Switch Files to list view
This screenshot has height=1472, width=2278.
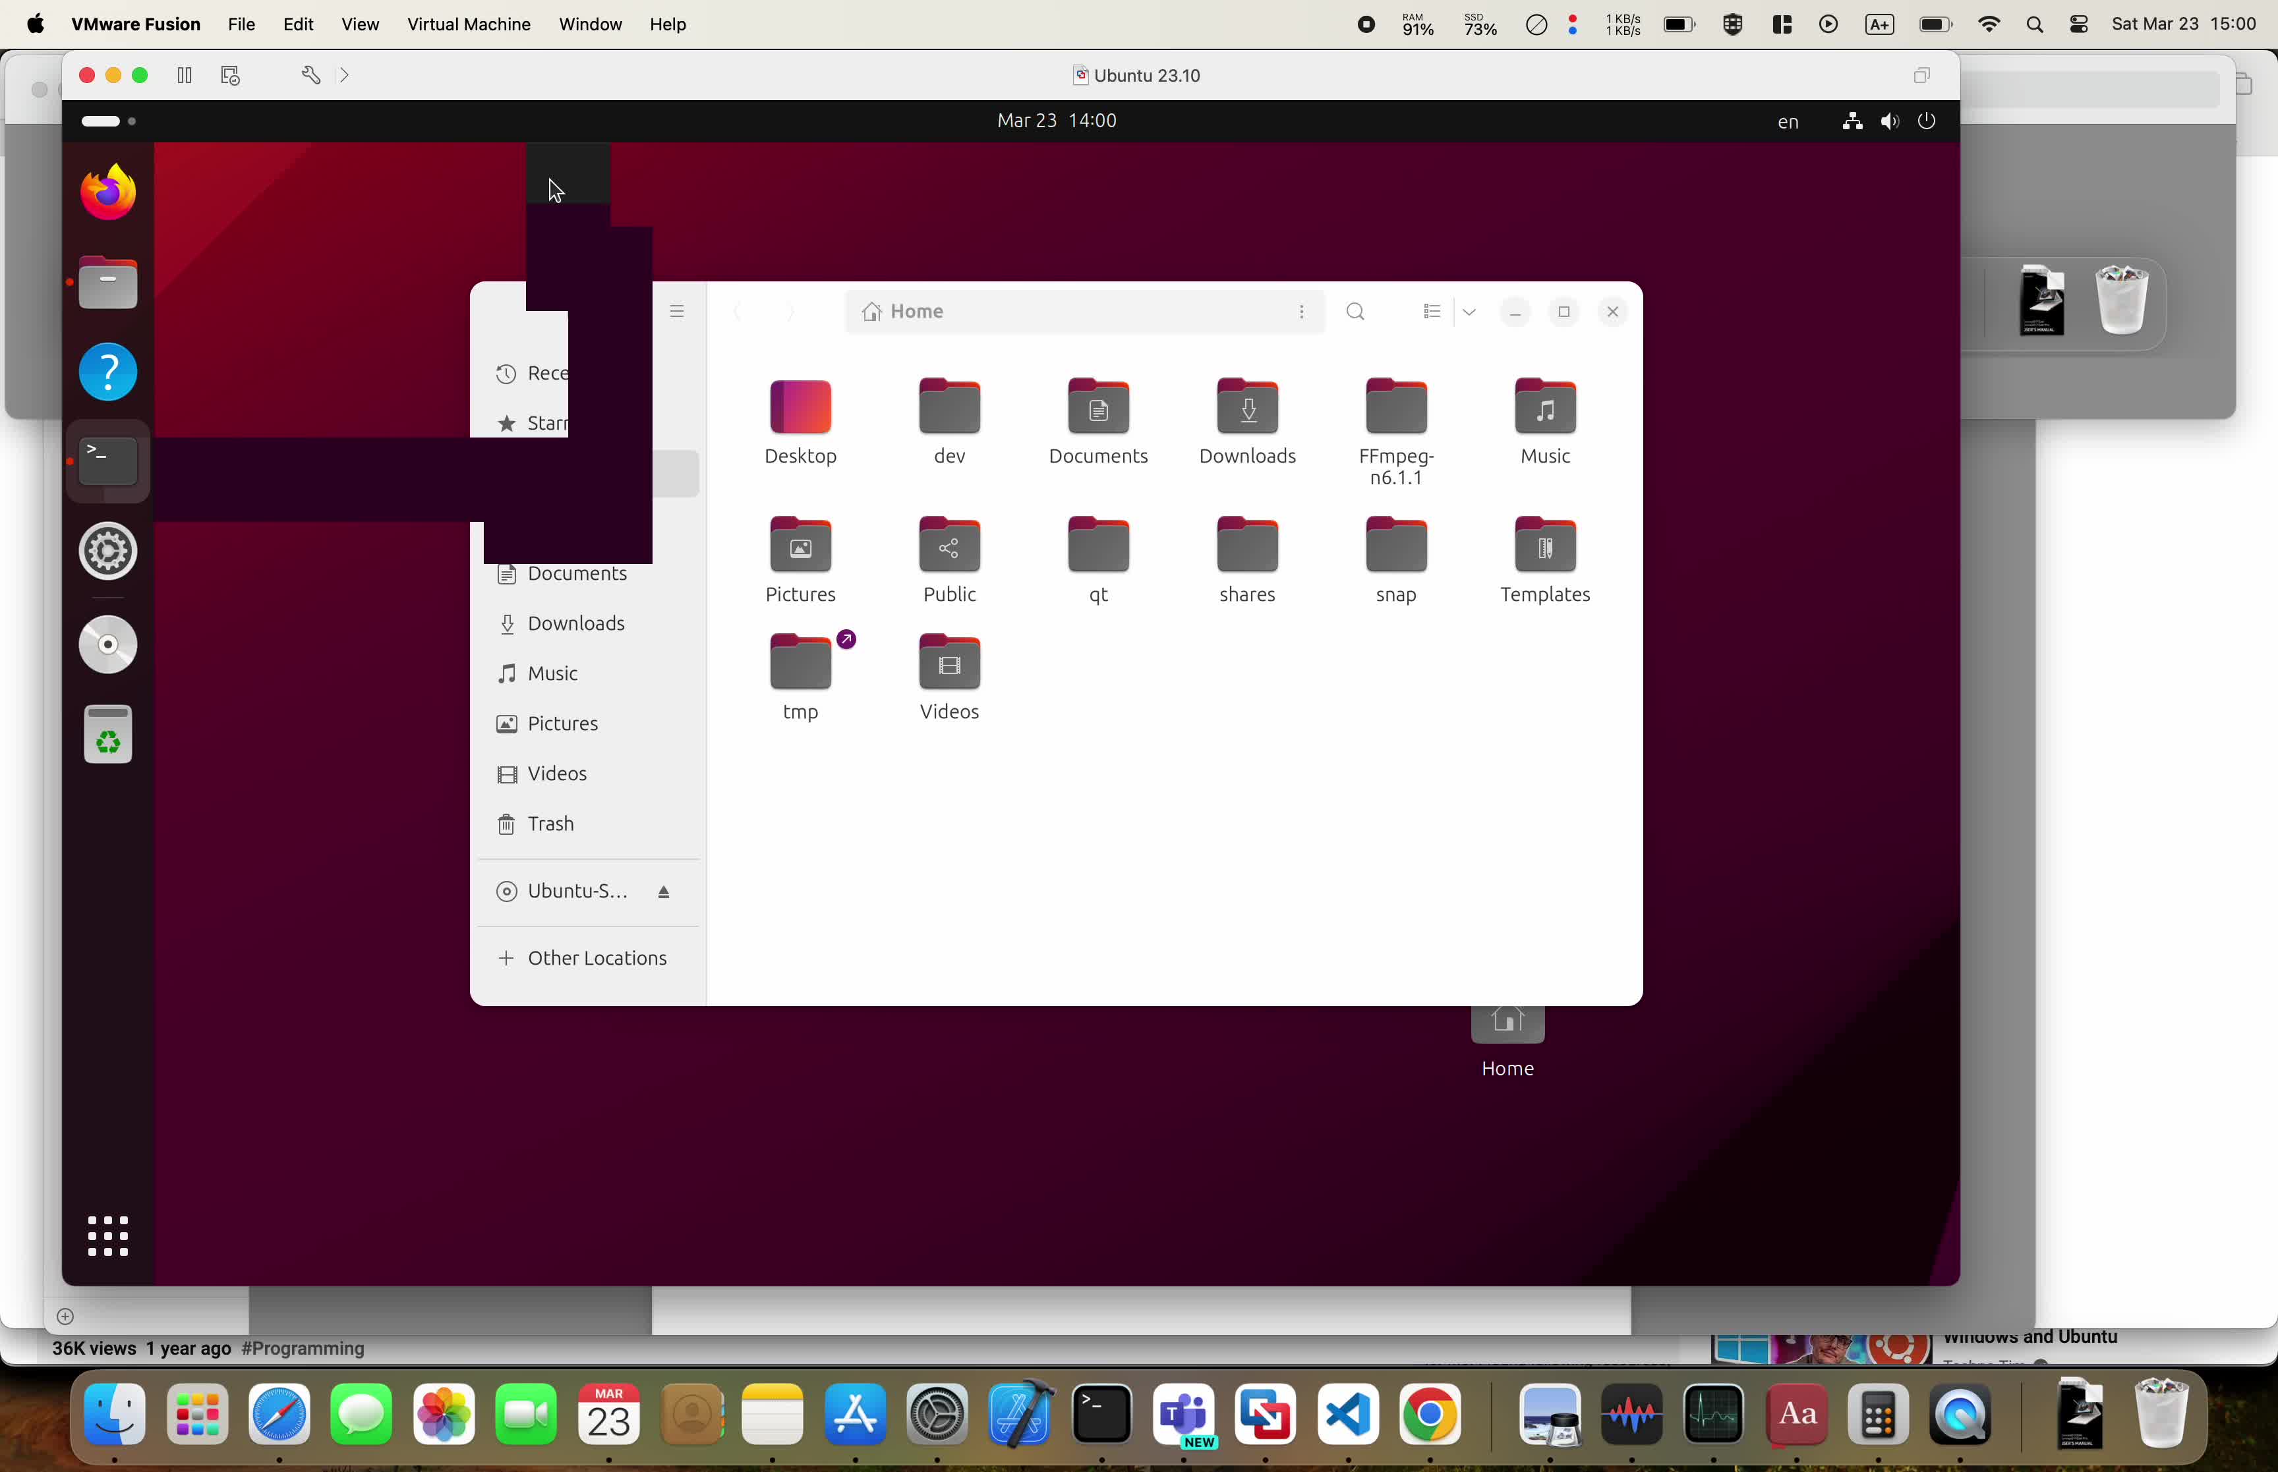point(1431,310)
